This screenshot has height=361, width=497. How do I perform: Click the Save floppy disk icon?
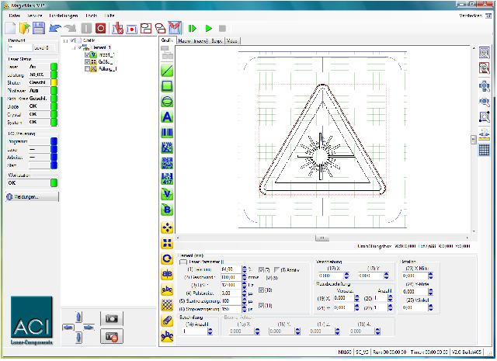pos(38,29)
